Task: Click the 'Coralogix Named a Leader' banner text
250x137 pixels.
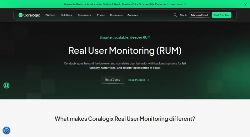Action: 115,4
